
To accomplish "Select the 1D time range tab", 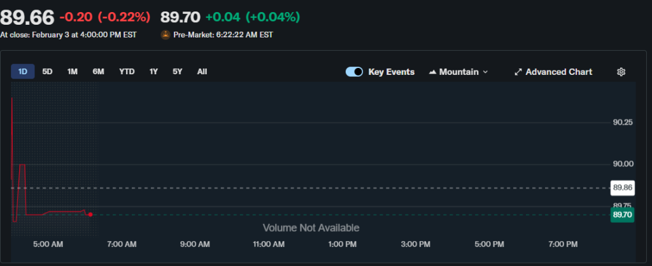I will point(22,72).
